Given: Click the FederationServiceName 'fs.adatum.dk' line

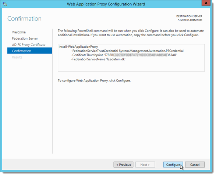Looking at the screenshot, I should click(98, 59).
